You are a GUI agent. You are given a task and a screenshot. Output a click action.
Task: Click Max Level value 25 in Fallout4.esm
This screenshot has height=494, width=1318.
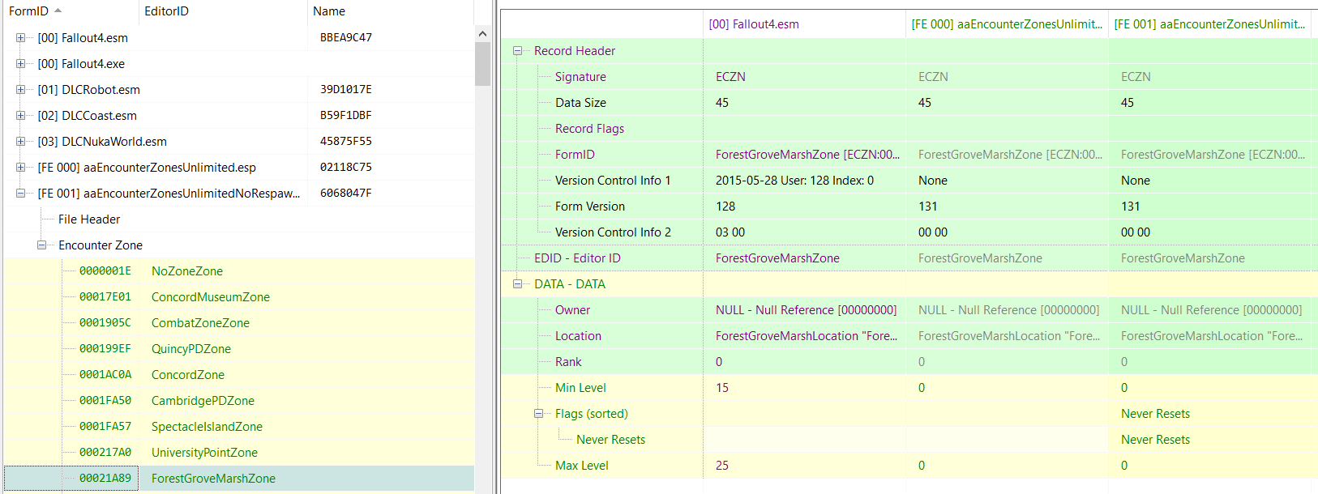[722, 466]
